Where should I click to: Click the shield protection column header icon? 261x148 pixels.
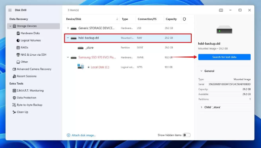pyautogui.click(x=184, y=19)
